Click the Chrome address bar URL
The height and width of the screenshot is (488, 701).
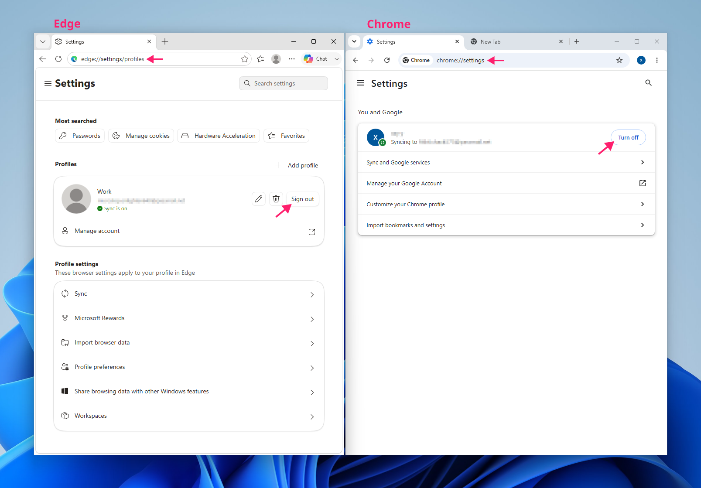point(460,60)
